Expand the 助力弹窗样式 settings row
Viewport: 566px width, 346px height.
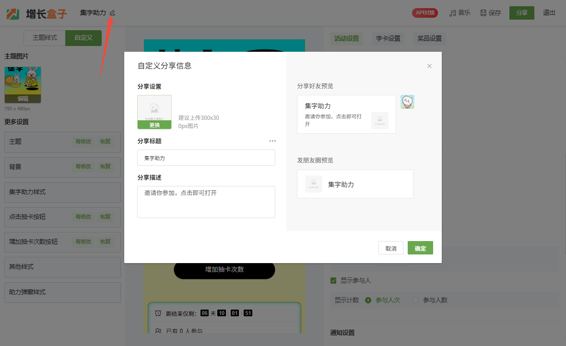[x=62, y=292]
